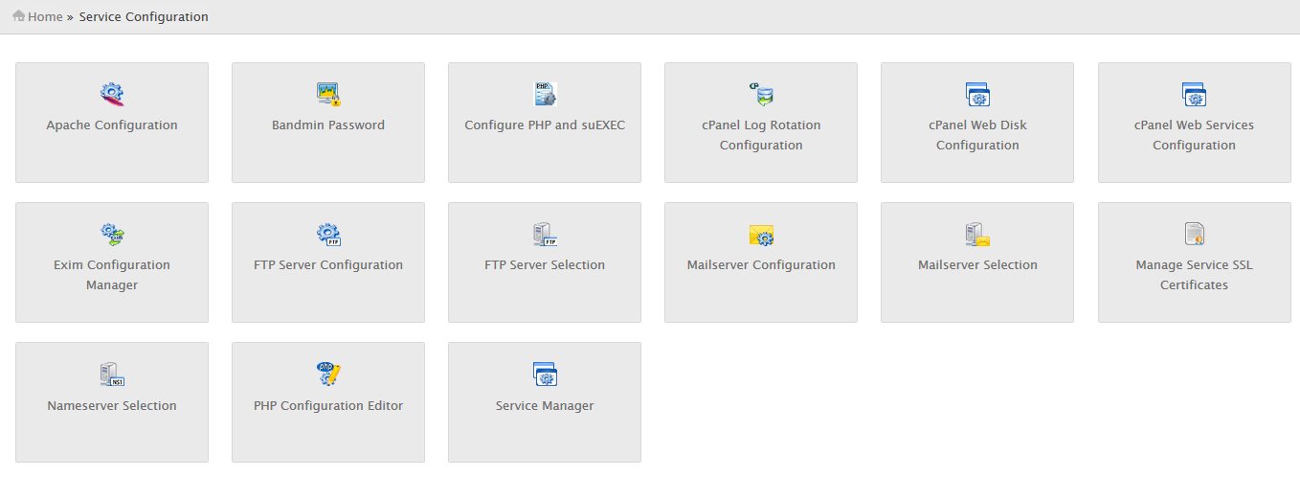The height and width of the screenshot is (477, 1300).
Task: Click the Service Manager icon
Action: [545, 374]
